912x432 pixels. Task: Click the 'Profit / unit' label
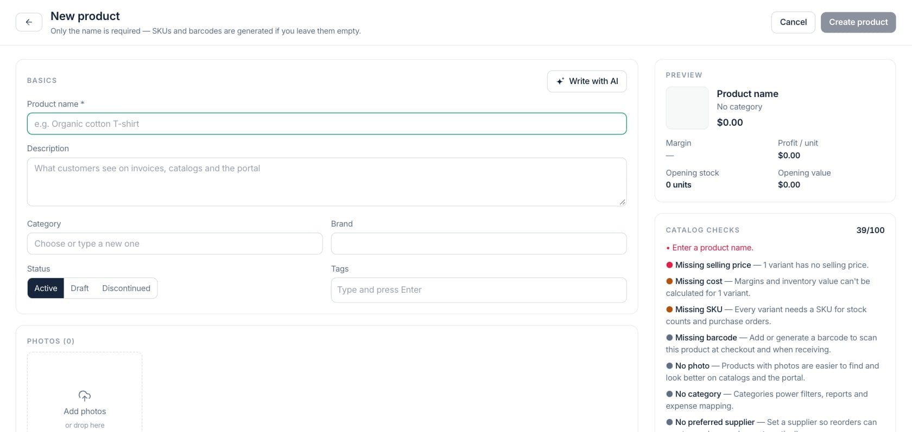(x=797, y=143)
